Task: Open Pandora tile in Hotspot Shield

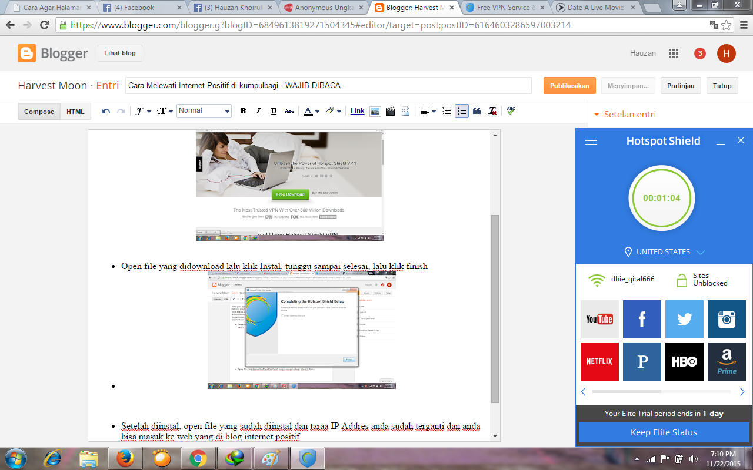Action: tap(642, 361)
